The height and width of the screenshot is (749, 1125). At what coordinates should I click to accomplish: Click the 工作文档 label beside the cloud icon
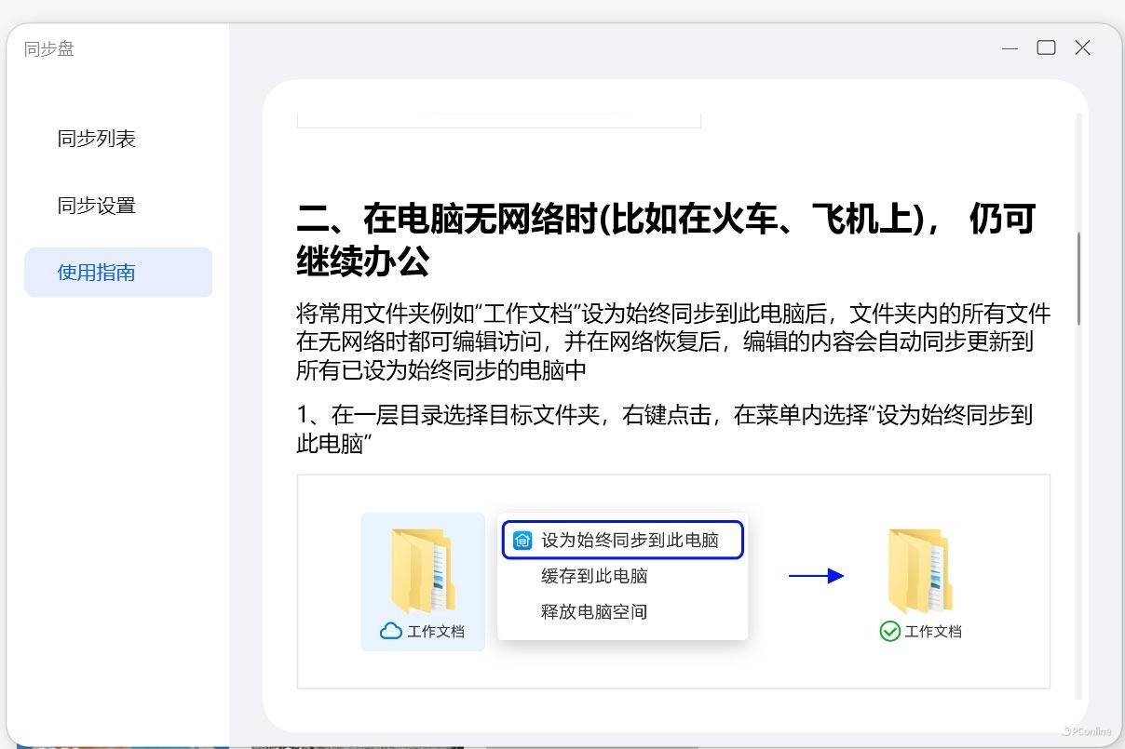pyautogui.click(x=436, y=632)
